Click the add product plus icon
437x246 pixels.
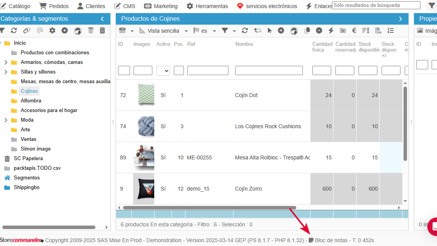(281, 31)
